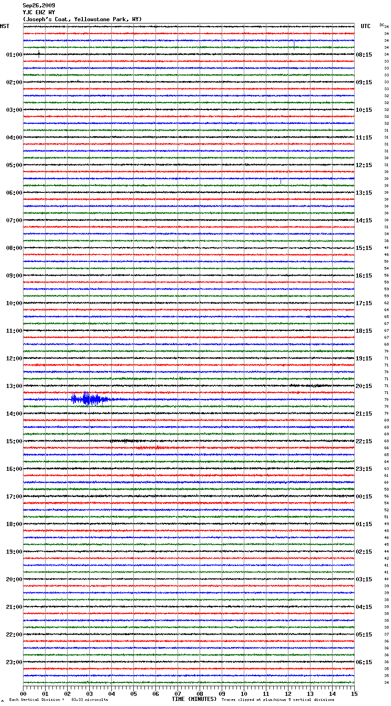Select the 19:00 MST time label
391x706 pixels.
pyautogui.click(x=14, y=552)
